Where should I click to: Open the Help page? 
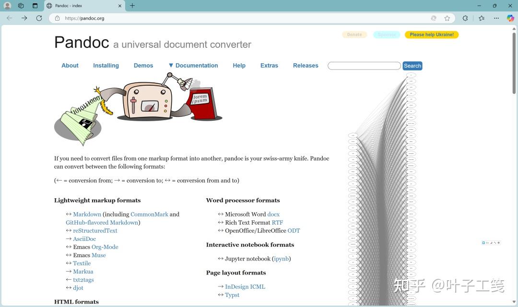coord(239,65)
